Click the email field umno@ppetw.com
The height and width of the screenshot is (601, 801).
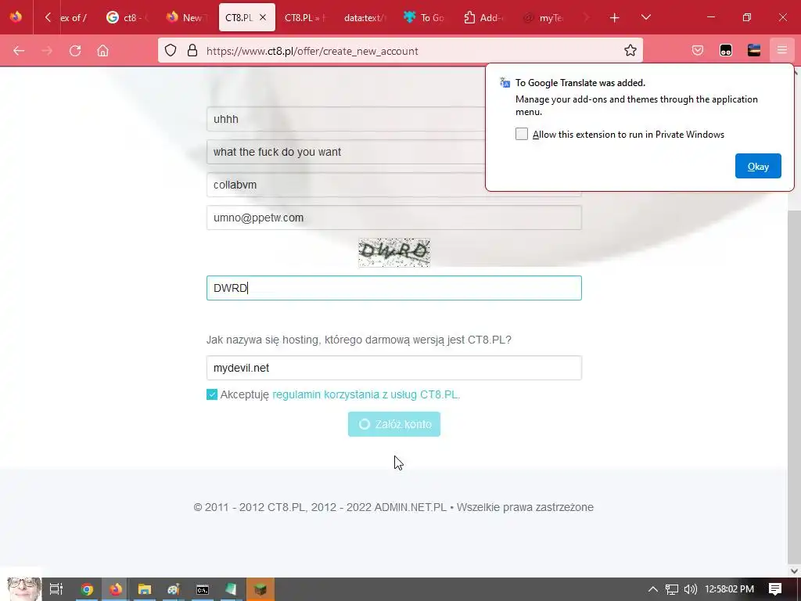[394, 218]
